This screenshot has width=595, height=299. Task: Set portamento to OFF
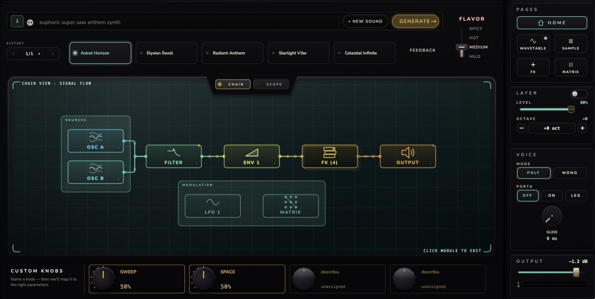tap(528, 195)
